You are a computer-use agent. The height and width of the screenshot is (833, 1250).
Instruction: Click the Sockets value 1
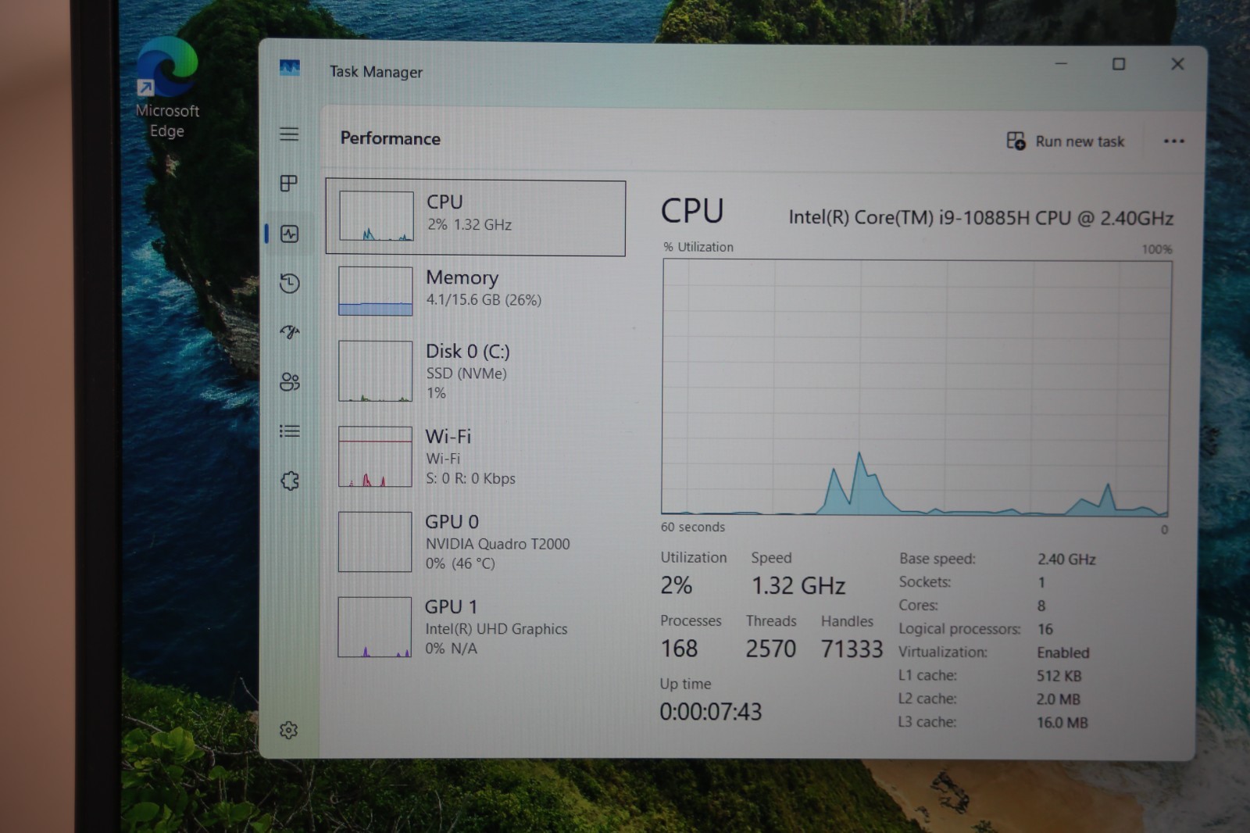[1041, 582]
